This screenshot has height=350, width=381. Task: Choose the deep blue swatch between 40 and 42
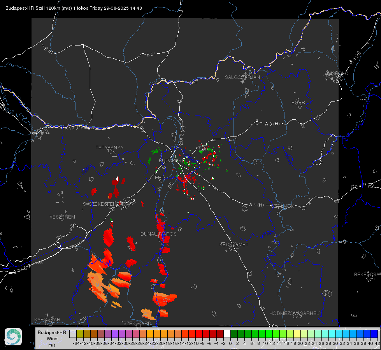374,334
